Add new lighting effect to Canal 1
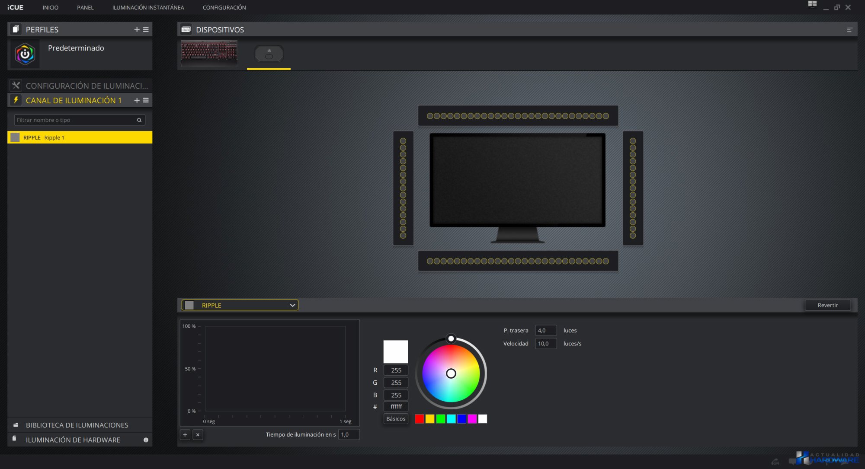This screenshot has width=865, height=469. (x=137, y=100)
